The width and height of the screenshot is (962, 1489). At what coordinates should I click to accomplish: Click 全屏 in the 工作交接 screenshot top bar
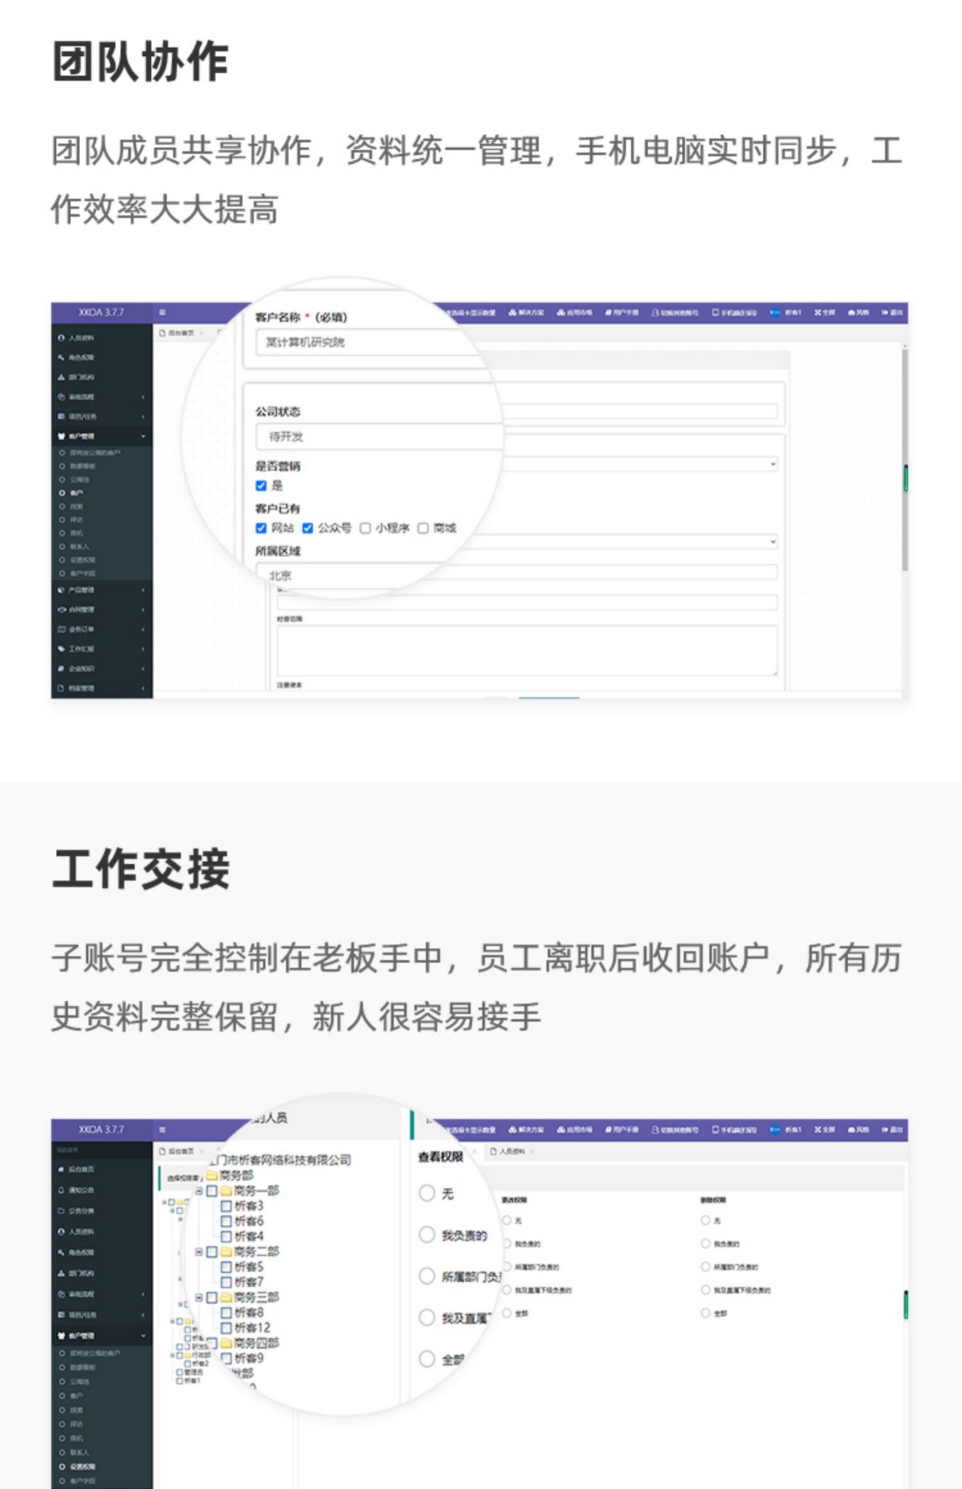pos(825,1130)
